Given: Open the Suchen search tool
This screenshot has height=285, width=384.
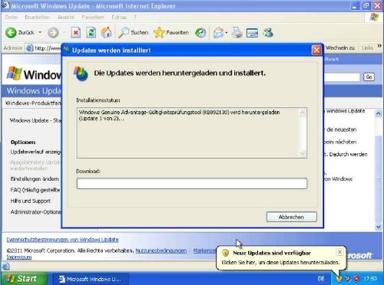Looking at the screenshot, I should tap(133, 32).
